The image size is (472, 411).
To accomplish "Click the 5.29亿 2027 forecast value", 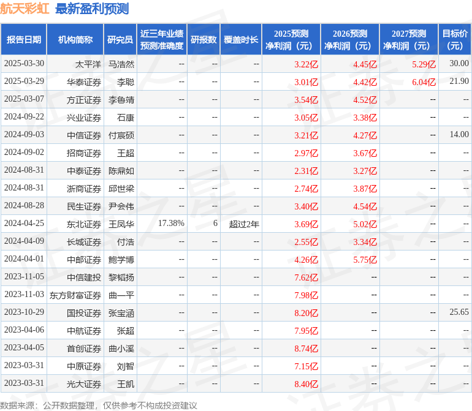I will 424,64.
